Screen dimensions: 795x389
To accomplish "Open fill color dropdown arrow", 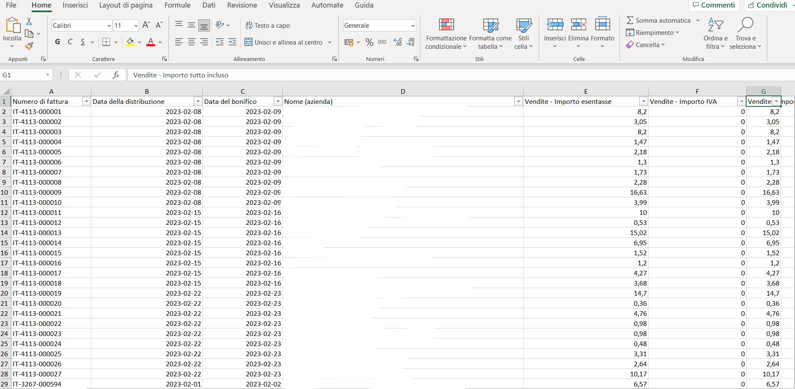I will click(139, 42).
